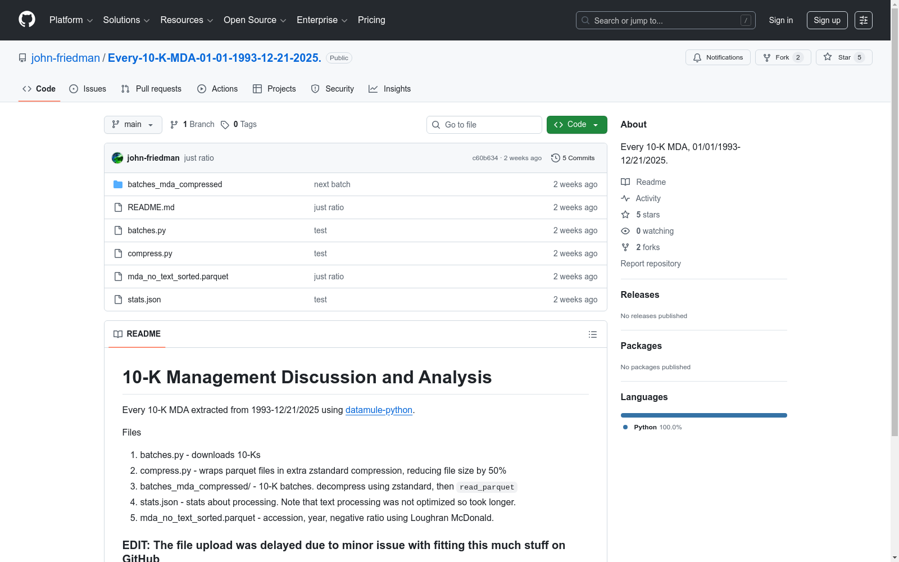Switch to the Actions tab

coord(217,89)
